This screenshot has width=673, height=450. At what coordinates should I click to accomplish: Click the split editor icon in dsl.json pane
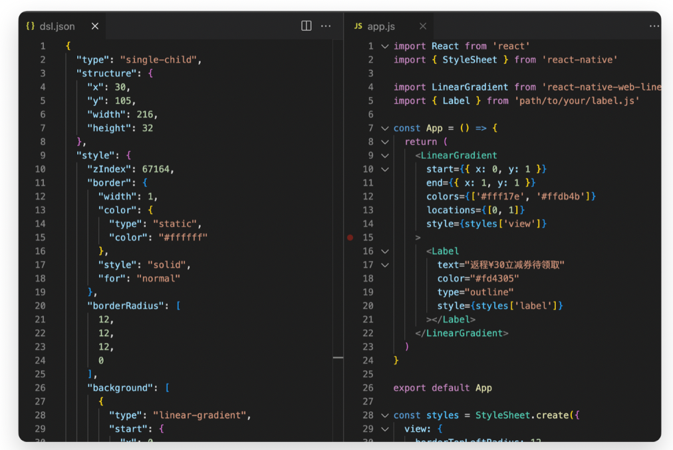point(306,26)
